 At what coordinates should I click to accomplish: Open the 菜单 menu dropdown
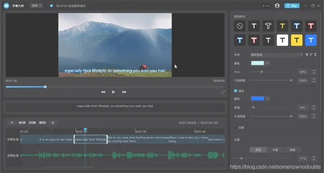(37, 6)
